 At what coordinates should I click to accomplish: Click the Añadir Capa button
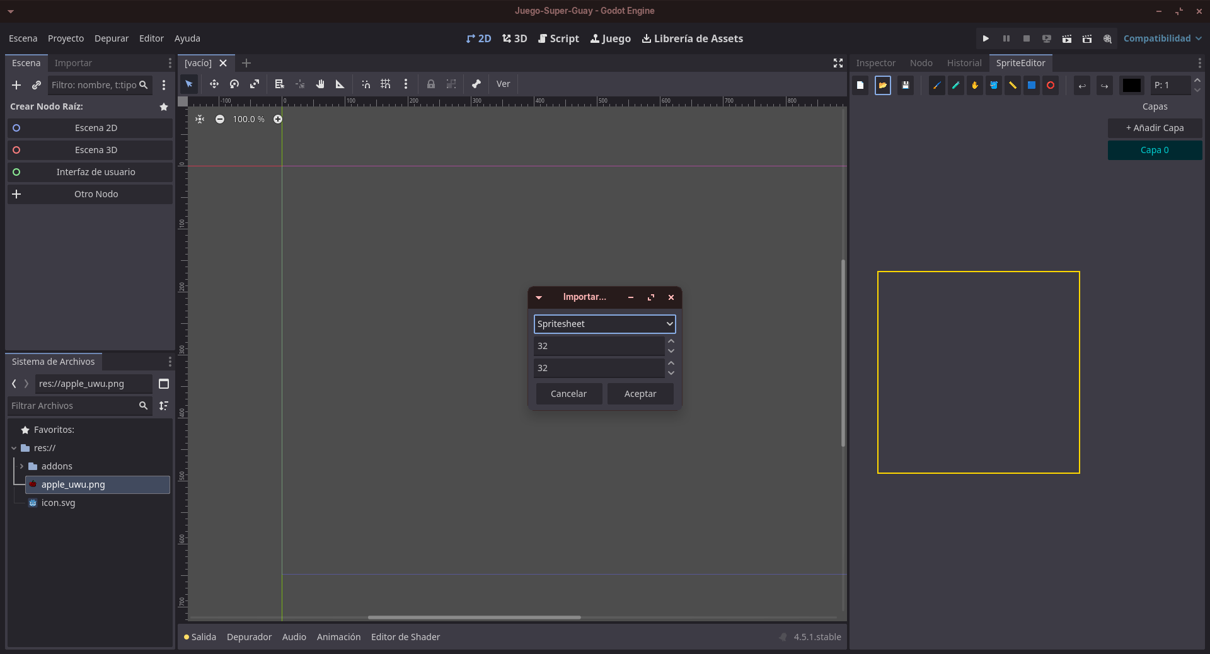[x=1155, y=128]
